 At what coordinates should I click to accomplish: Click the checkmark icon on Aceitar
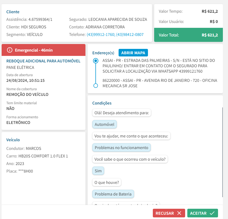click(212, 213)
